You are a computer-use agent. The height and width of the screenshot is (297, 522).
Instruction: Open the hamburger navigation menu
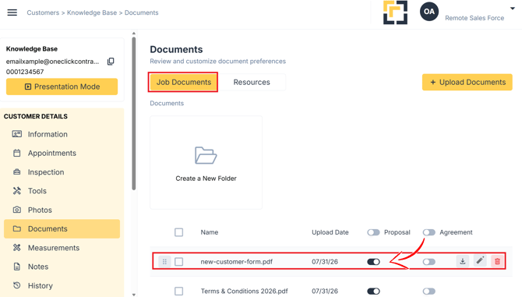click(12, 12)
